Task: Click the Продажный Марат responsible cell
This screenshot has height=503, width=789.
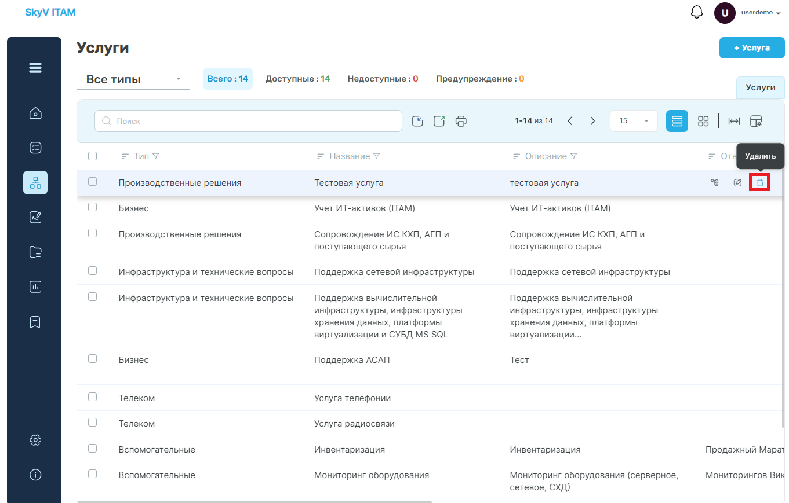Action: tap(745, 450)
